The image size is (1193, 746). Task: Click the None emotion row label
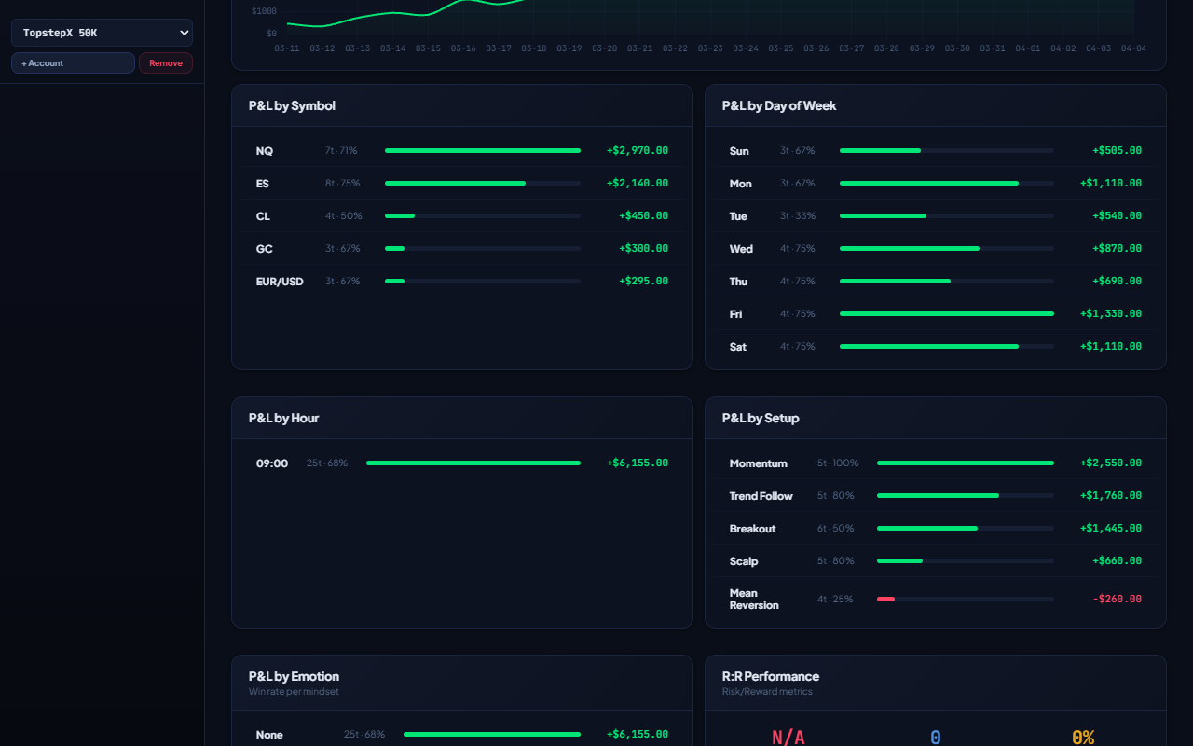pyautogui.click(x=269, y=735)
